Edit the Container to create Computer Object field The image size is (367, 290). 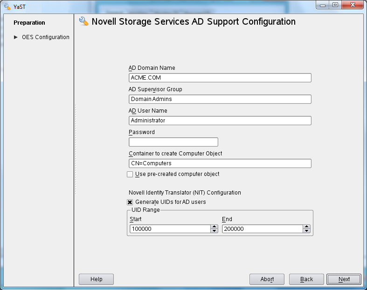click(220, 163)
